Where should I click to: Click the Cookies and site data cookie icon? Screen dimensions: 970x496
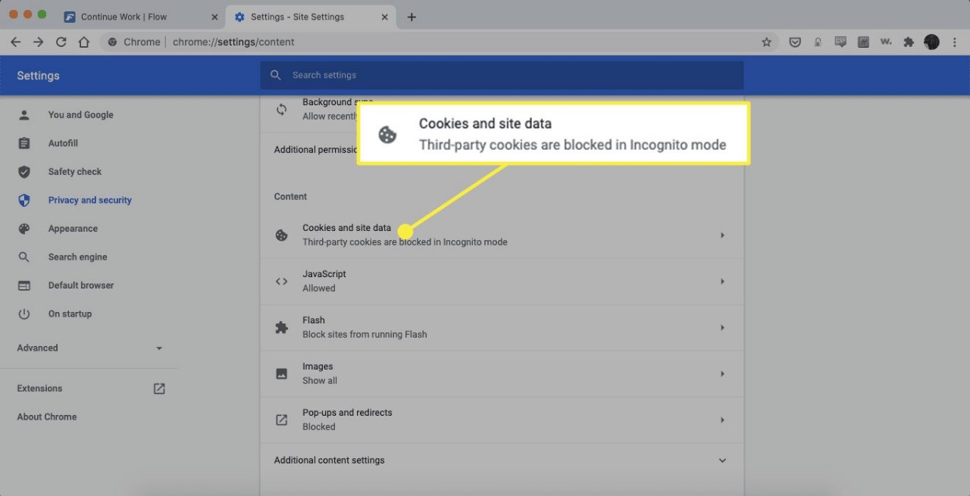[x=281, y=236]
